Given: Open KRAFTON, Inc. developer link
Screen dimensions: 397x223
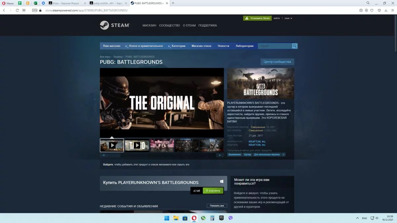Looking at the screenshot, I should [257, 141].
